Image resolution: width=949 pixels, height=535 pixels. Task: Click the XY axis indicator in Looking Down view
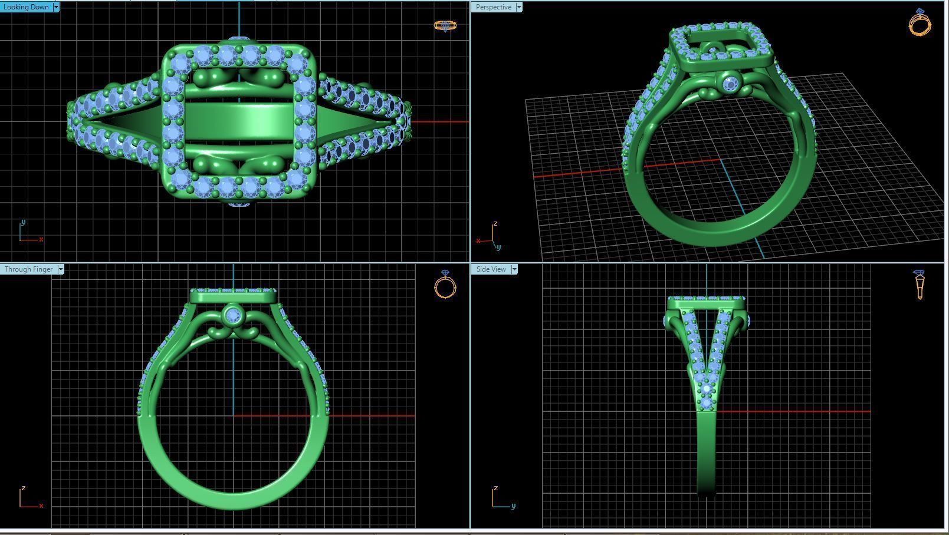click(x=31, y=231)
